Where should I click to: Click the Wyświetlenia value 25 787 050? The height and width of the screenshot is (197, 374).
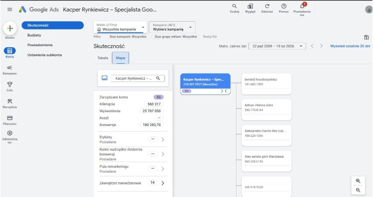[151, 111]
